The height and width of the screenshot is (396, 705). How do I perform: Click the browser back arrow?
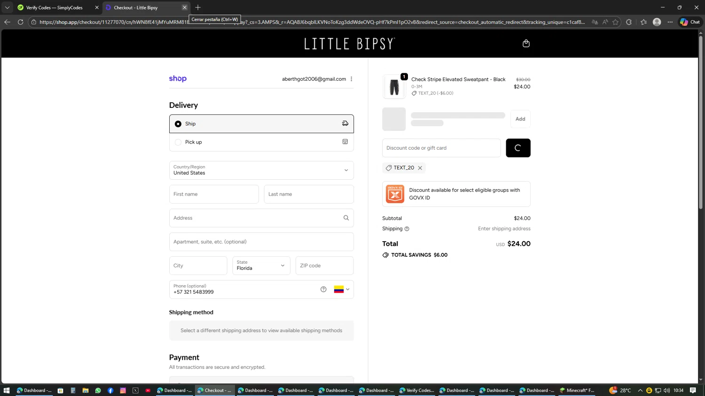[x=7, y=22]
